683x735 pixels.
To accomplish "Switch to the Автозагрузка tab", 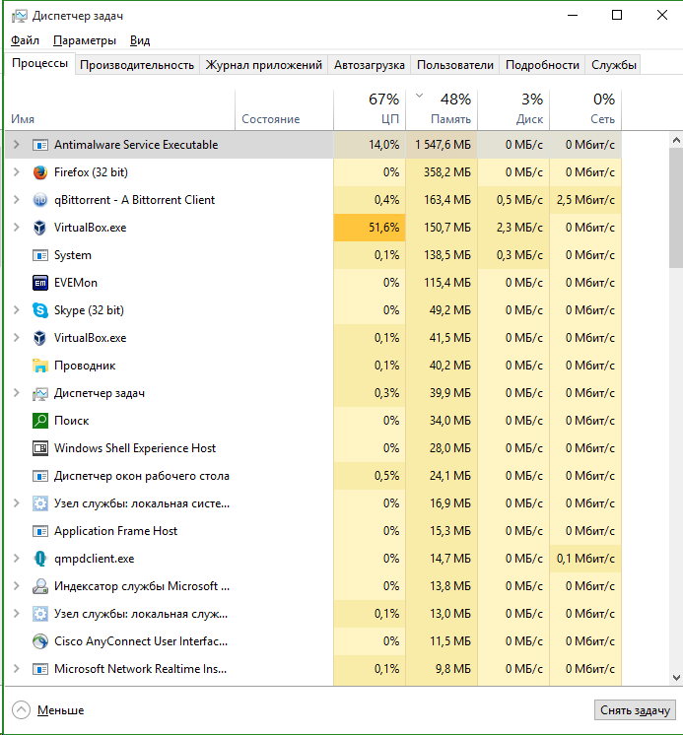I will coord(370,65).
